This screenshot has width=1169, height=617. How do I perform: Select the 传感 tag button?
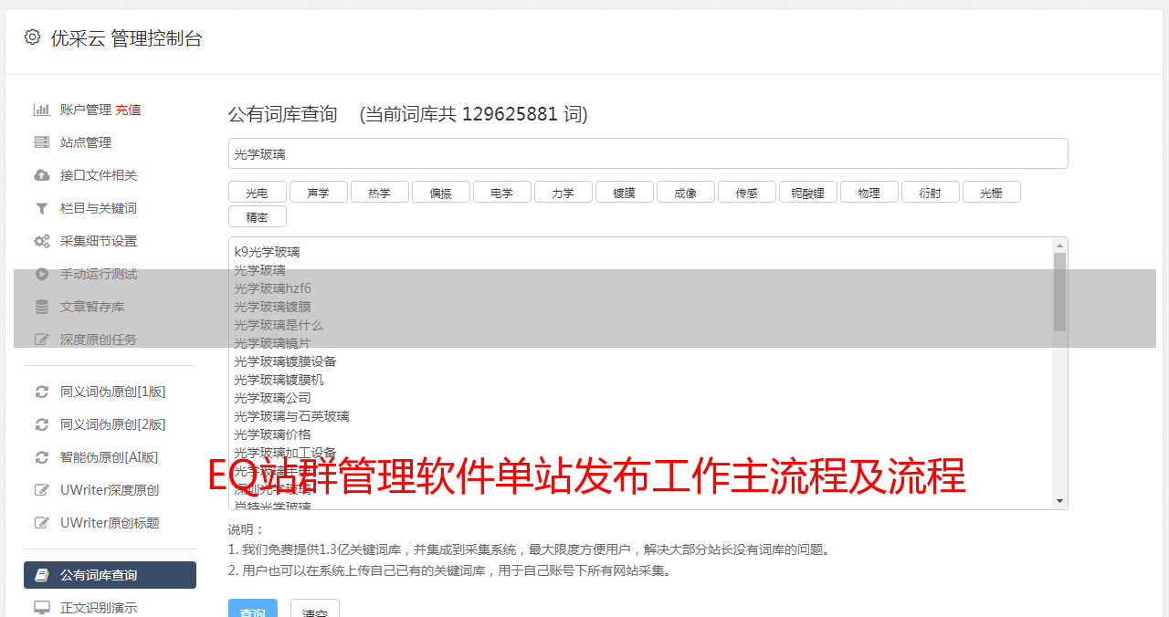[x=746, y=192]
